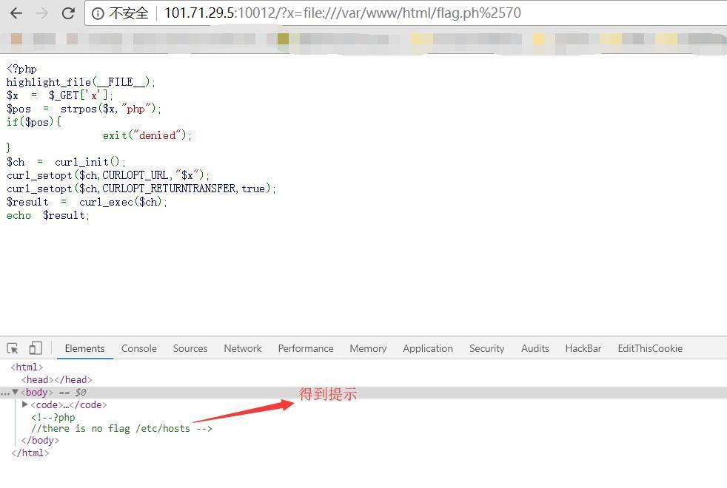Open the Memory tab
The width and height of the screenshot is (727, 488).
tap(368, 348)
